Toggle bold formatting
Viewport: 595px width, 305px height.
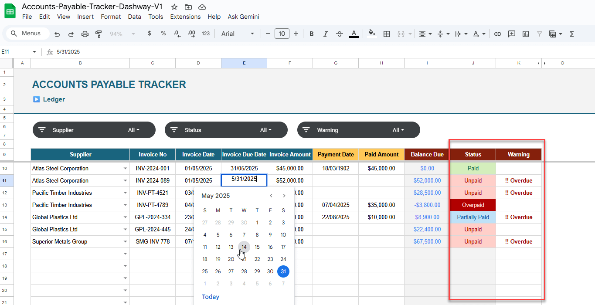(x=311, y=34)
